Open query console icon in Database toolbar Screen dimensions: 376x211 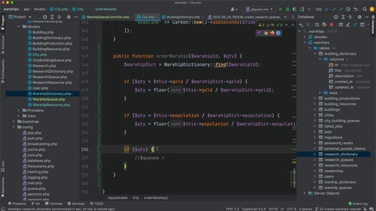coord(362,25)
